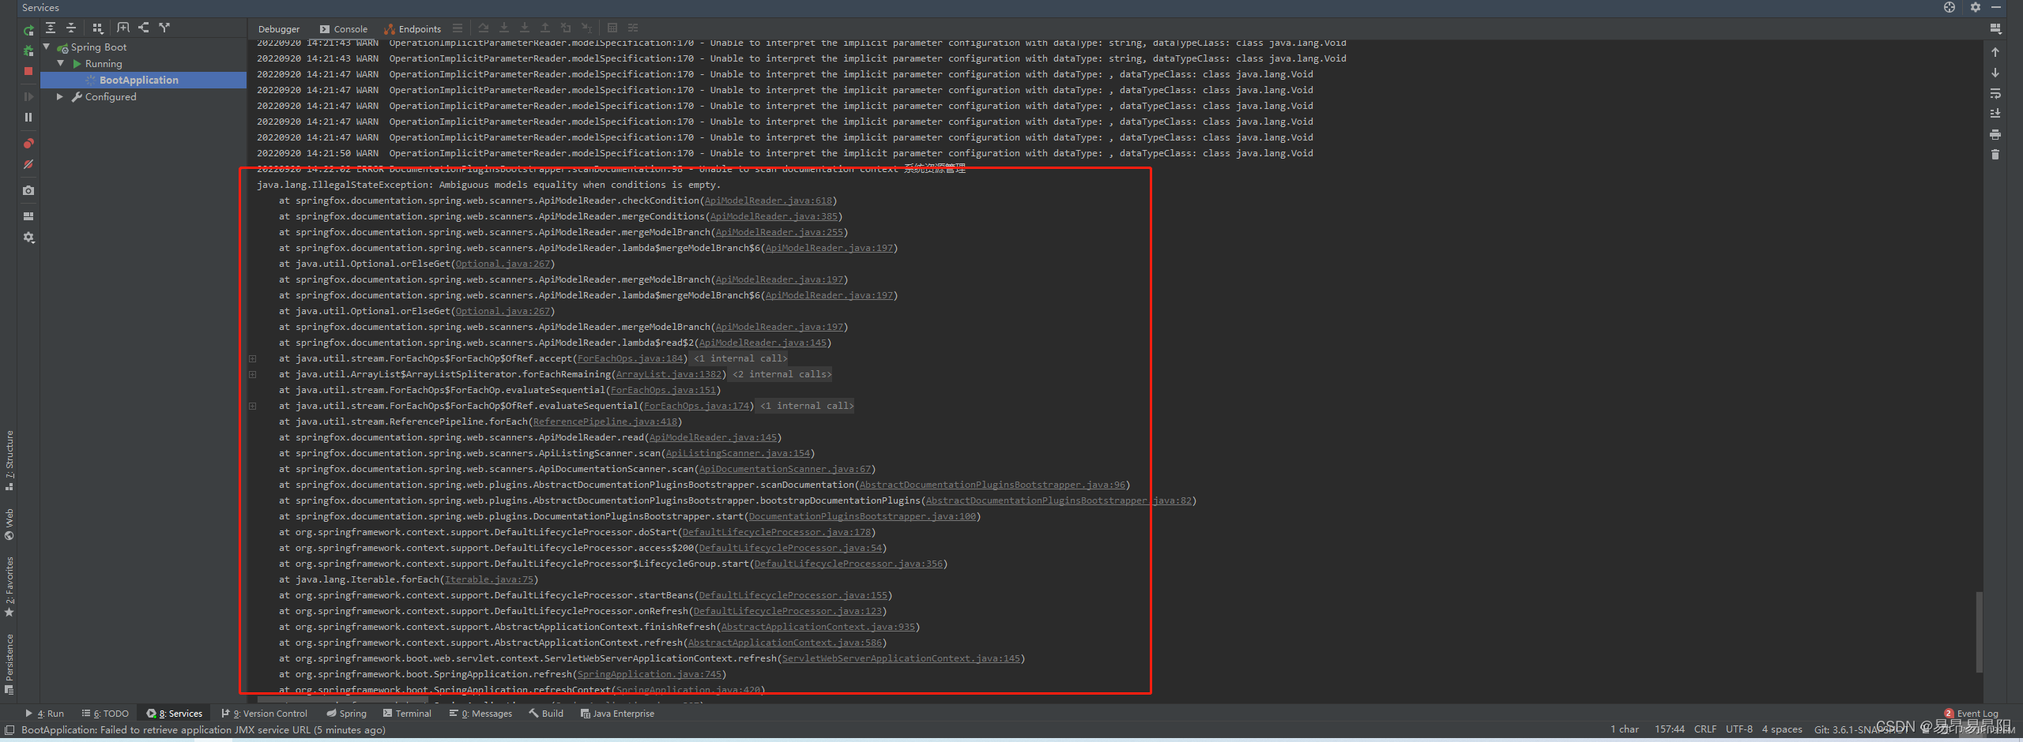Click Drop Frame icon in debug toolbar

[566, 28]
